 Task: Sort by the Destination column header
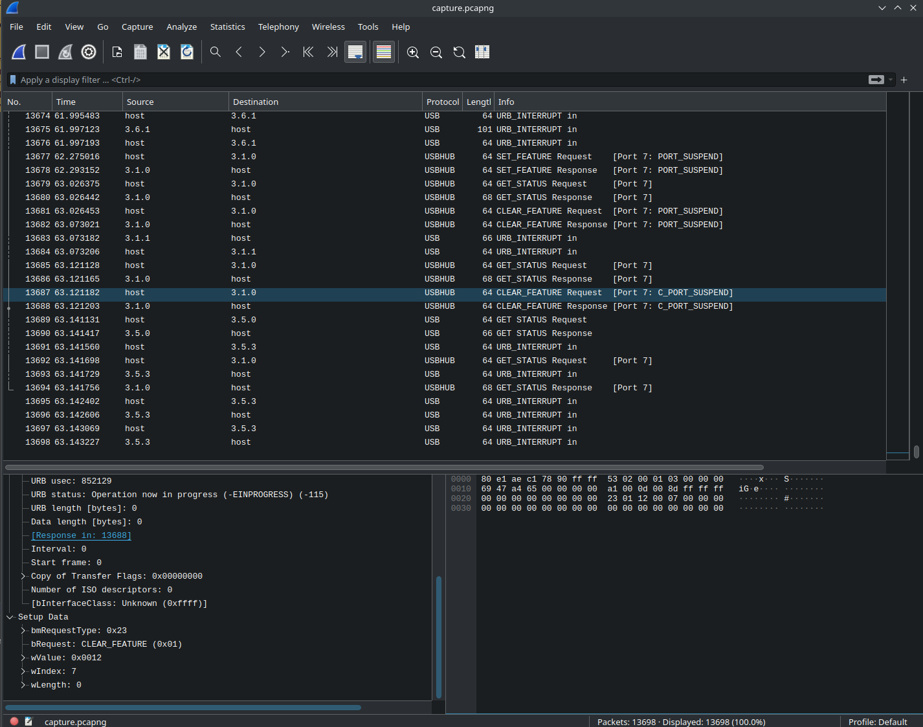tap(326, 102)
